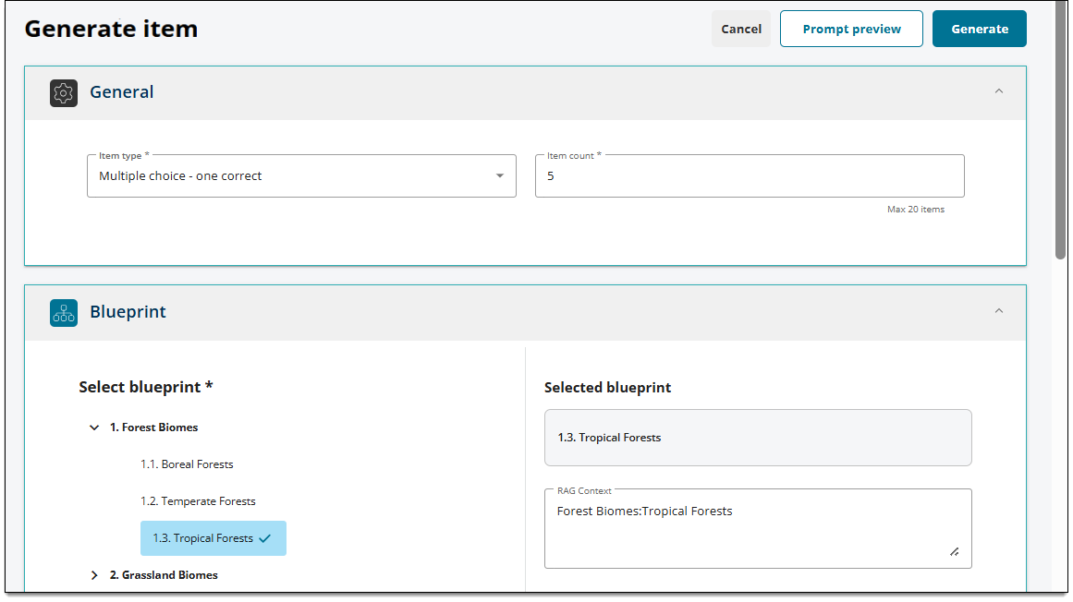Click the Cancel button
This screenshot has width=1073, height=602.
click(741, 29)
